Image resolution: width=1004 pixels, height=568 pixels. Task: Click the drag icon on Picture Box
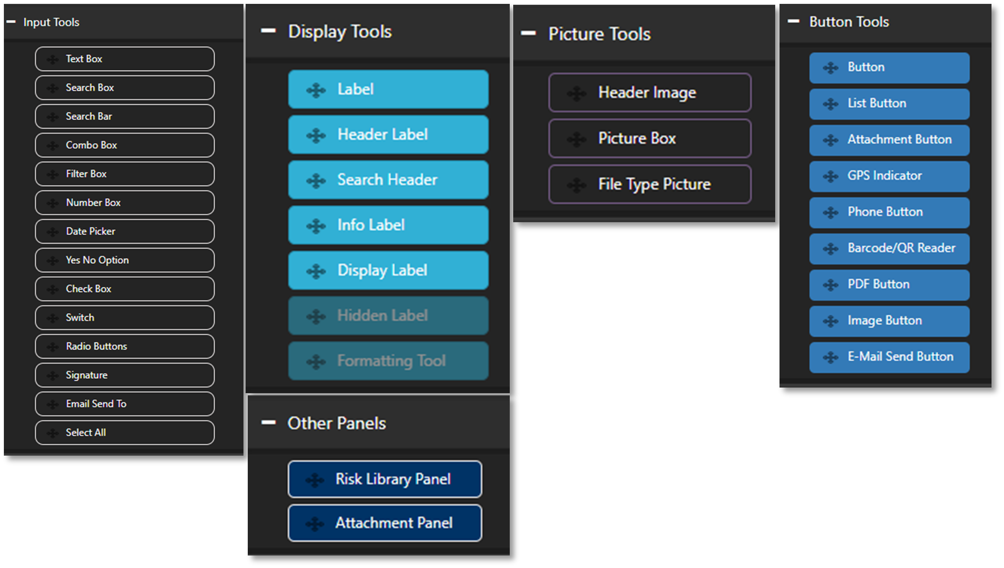576,139
